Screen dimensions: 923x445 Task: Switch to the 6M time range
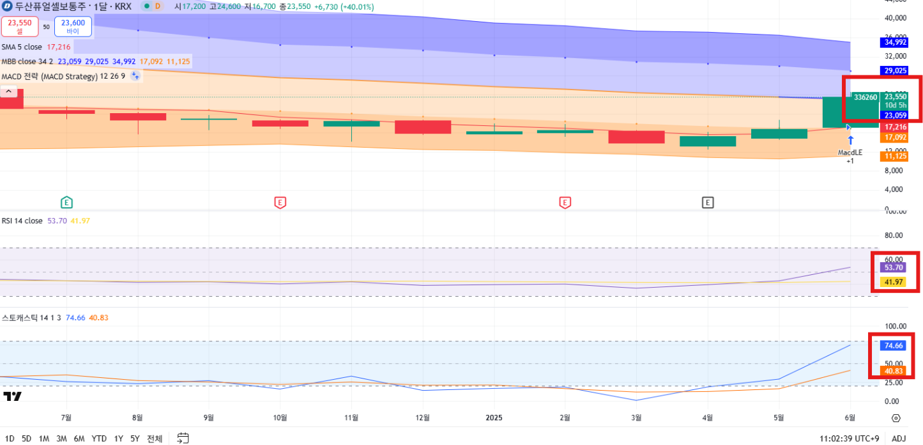tap(79, 439)
